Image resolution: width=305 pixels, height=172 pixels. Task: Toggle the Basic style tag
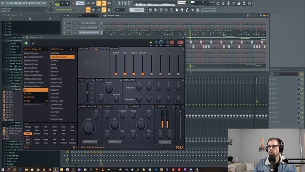[x=28, y=140]
